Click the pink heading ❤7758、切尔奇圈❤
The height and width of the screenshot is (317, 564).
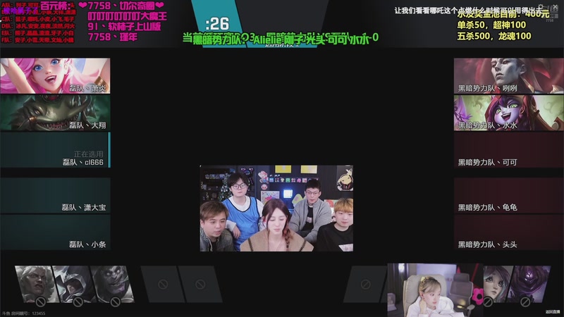click(x=121, y=6)
